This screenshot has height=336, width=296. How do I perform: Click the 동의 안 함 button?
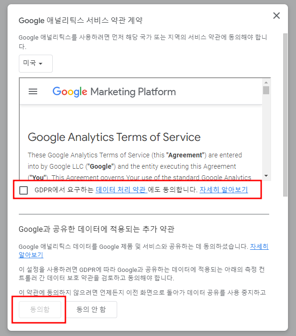click(91, 310)
